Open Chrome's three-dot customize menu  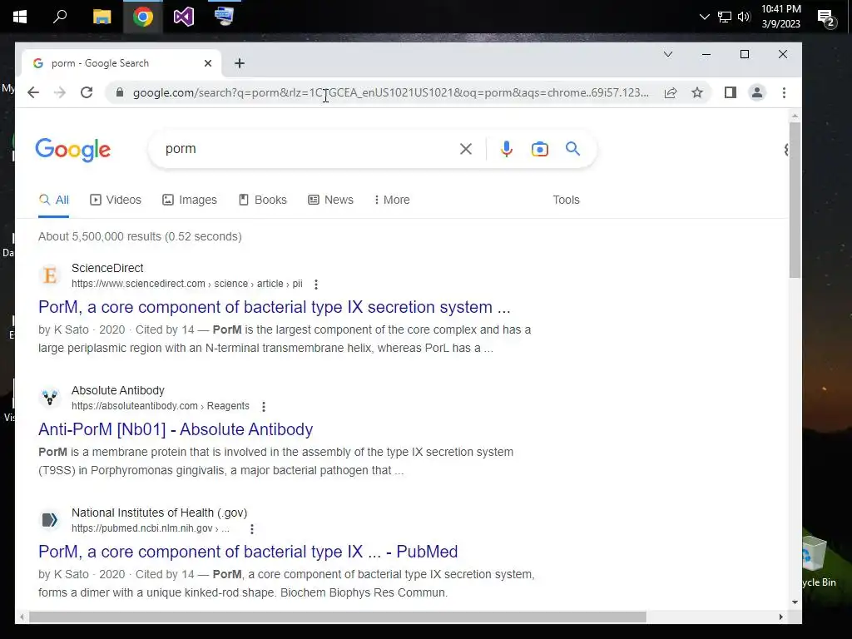[x=784, y=93]
